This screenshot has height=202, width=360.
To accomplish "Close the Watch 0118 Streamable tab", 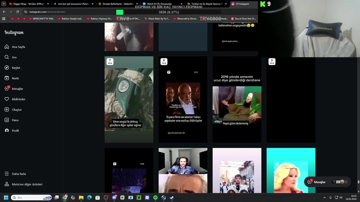I will pyautogui.click(x=181, y=4).
